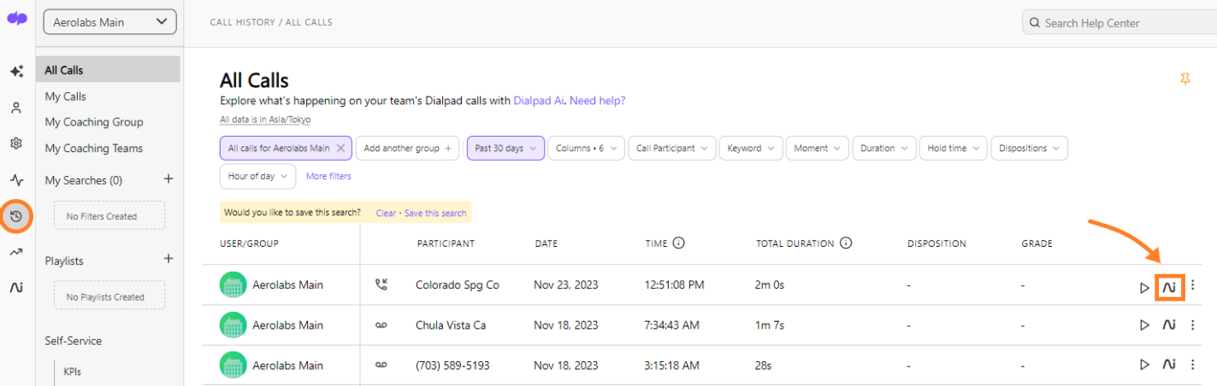Click the voicemail icon for (703) 589-5193
1217x386 pixels.
click(x=381, y=365)
